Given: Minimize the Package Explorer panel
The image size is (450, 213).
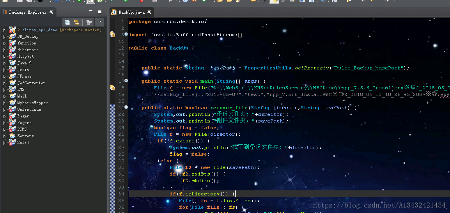Looking at the screenshot, I should [x=90, y=12].
